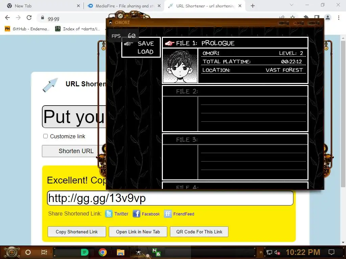The image size is (346, 259).
Task: Click the 10:22 PM clock
Action: point(303,252)
